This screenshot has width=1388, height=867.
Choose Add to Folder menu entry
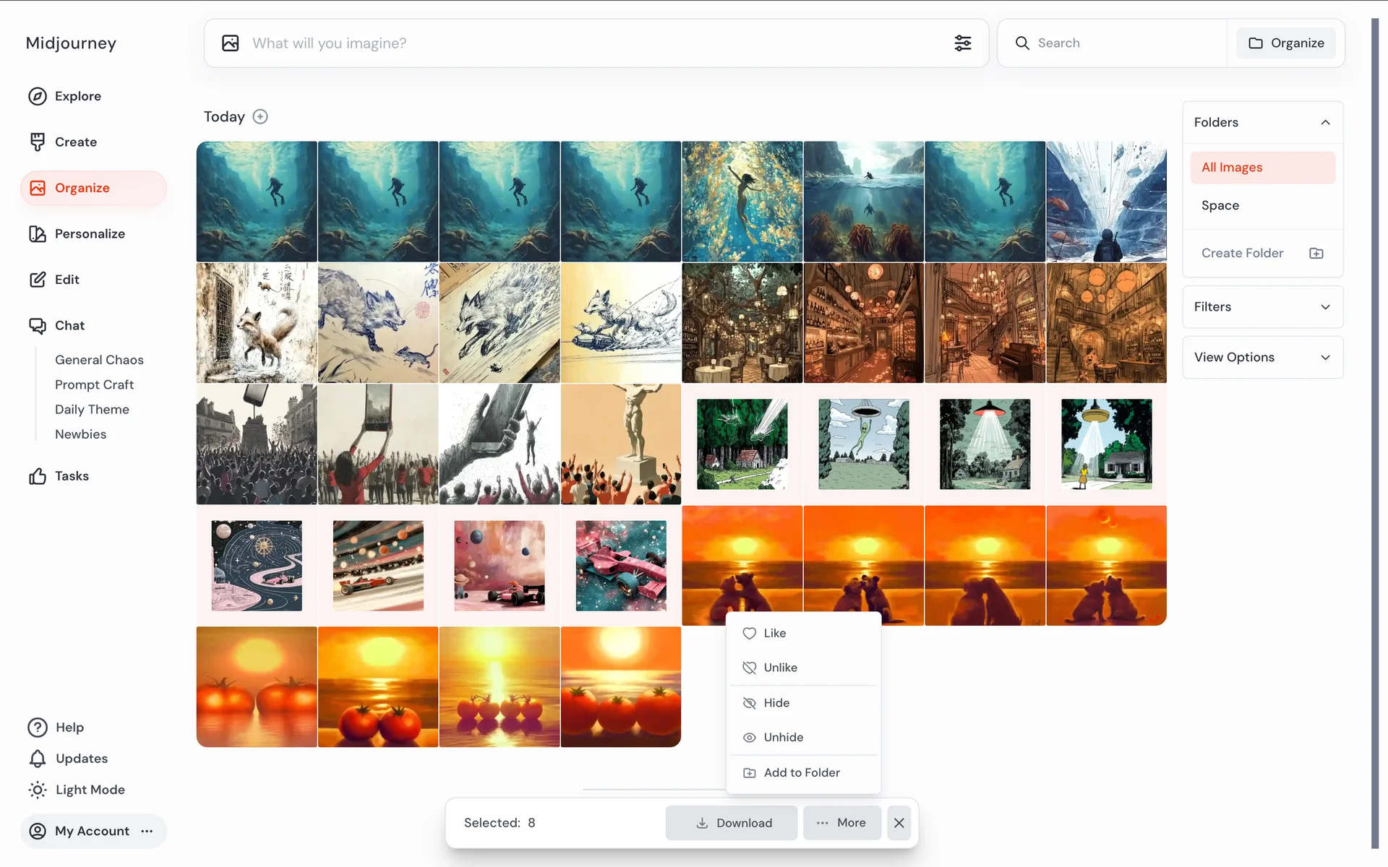(x=801, y=772)
